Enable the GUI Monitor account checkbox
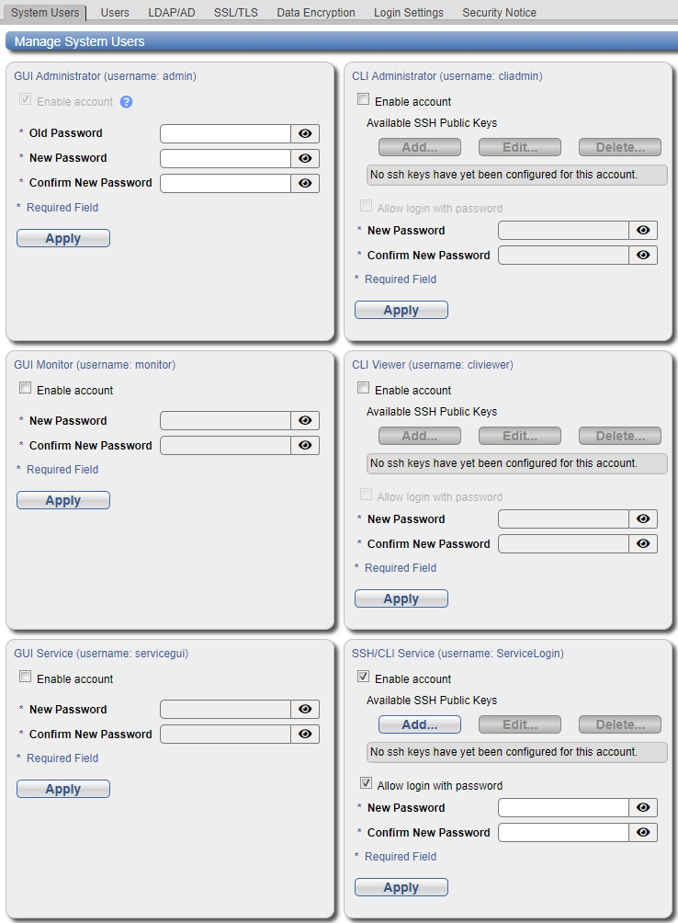This screenshot has height=923, width=678. 26,389
